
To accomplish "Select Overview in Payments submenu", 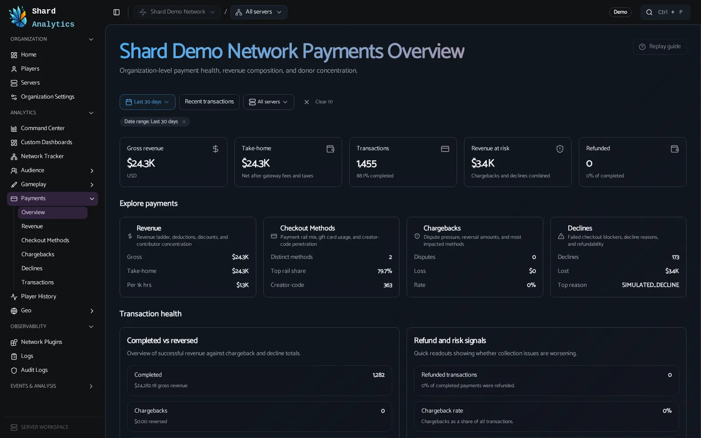I will (x=53, y=212).
